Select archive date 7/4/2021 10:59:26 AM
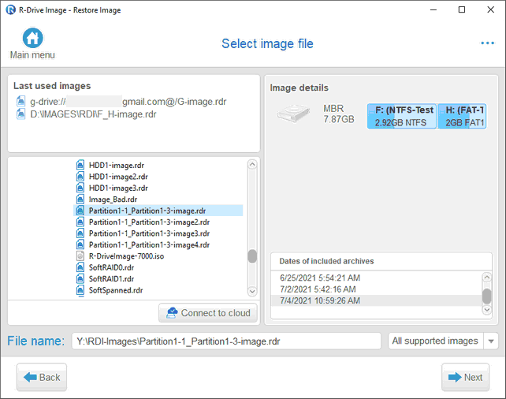Screen dimensions: 506x399 376,300
